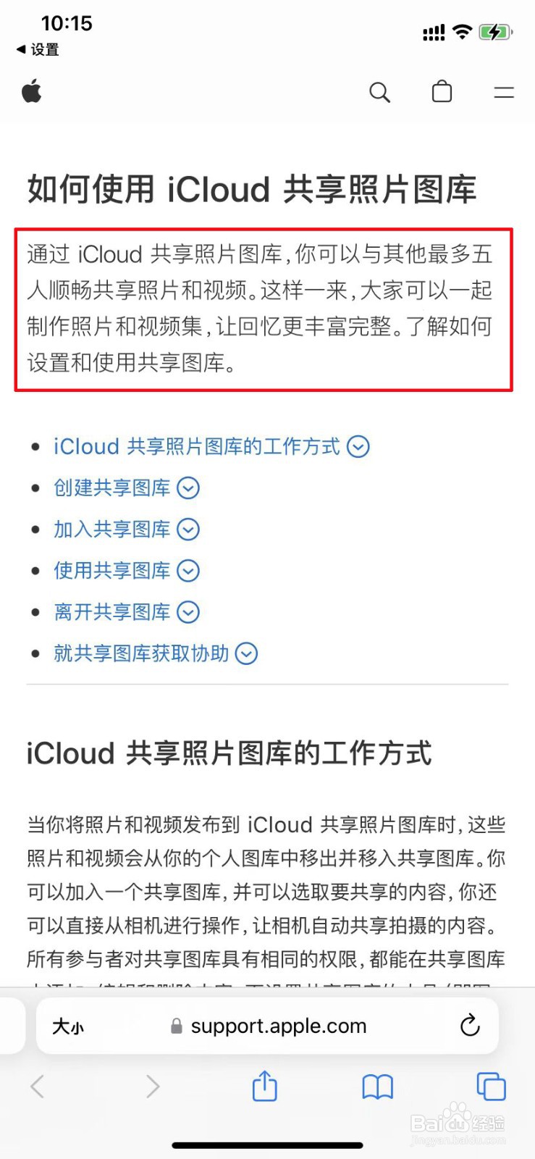
Task: Open the shopping bag icon
Action: 442,92
